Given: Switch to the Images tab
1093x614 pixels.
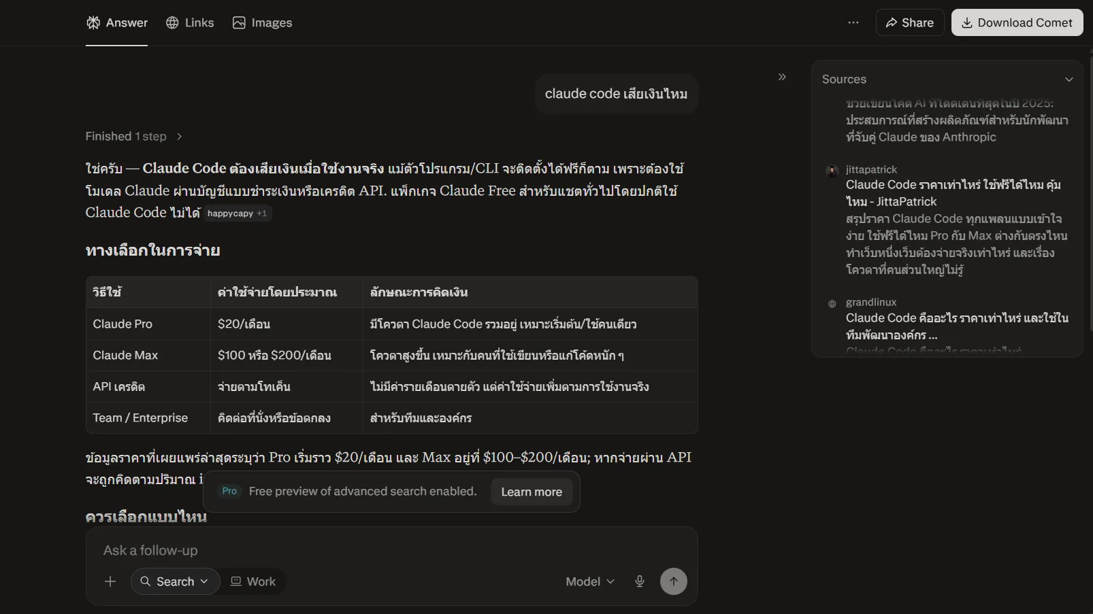Looking at the screenshot, I should pos(262,22).
